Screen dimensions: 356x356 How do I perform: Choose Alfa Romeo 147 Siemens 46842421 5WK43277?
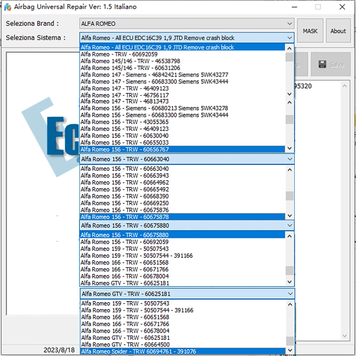(182, 75)
